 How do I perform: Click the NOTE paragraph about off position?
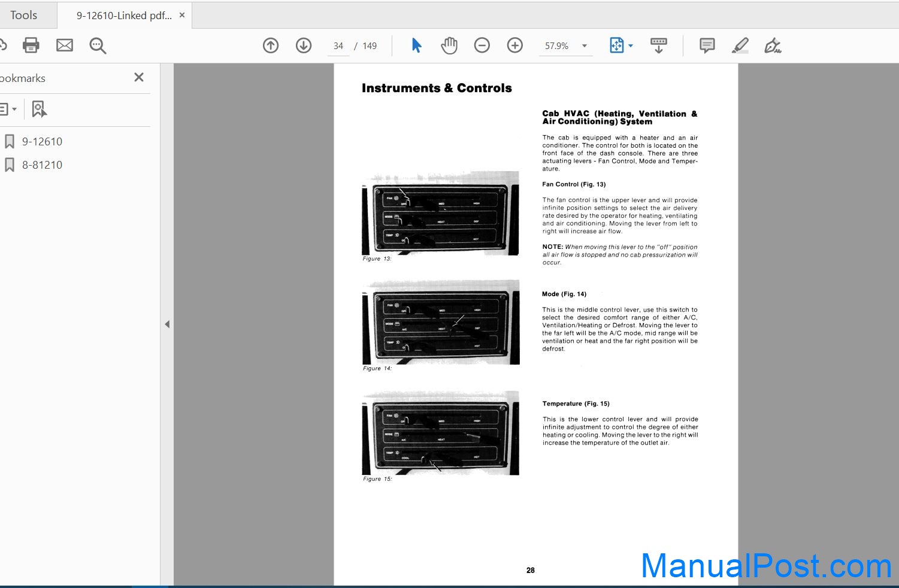[620, 255]
